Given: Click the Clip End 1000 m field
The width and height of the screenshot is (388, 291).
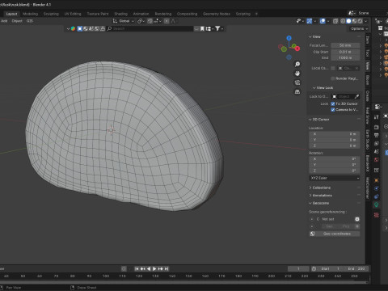Looking at the screenshot, I should (x=345, y=58).
